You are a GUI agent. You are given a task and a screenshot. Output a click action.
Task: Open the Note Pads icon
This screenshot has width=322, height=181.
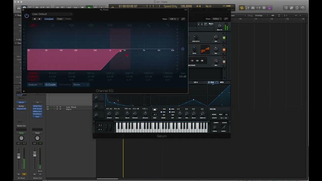(x=292, y=8)
